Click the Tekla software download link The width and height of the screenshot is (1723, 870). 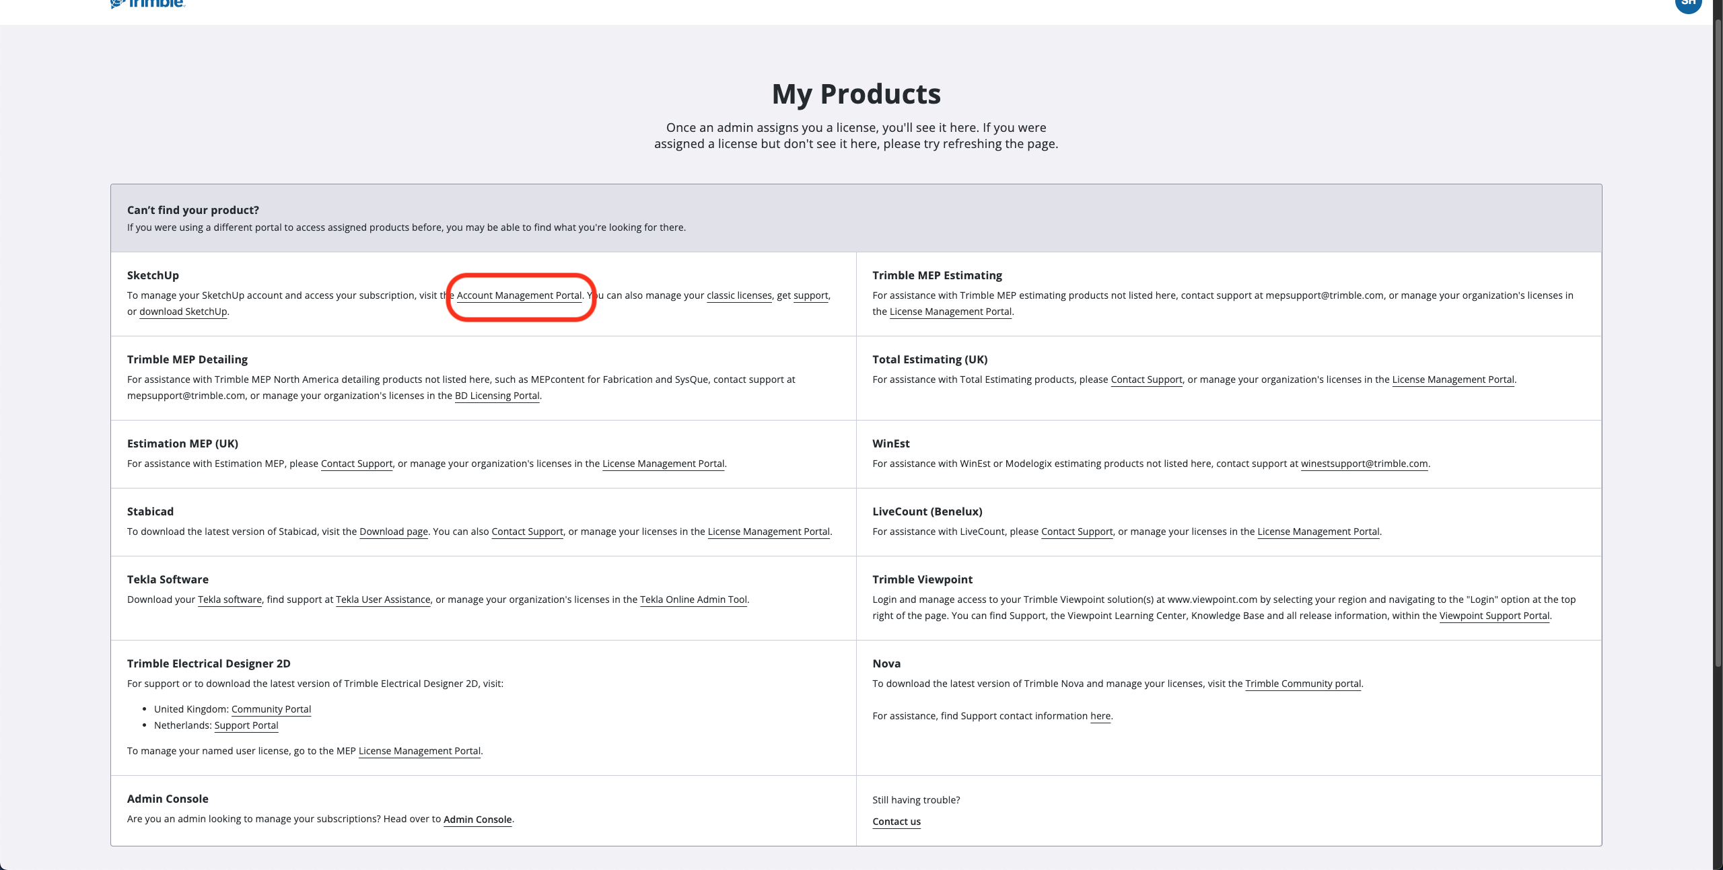tap(230, 600)
